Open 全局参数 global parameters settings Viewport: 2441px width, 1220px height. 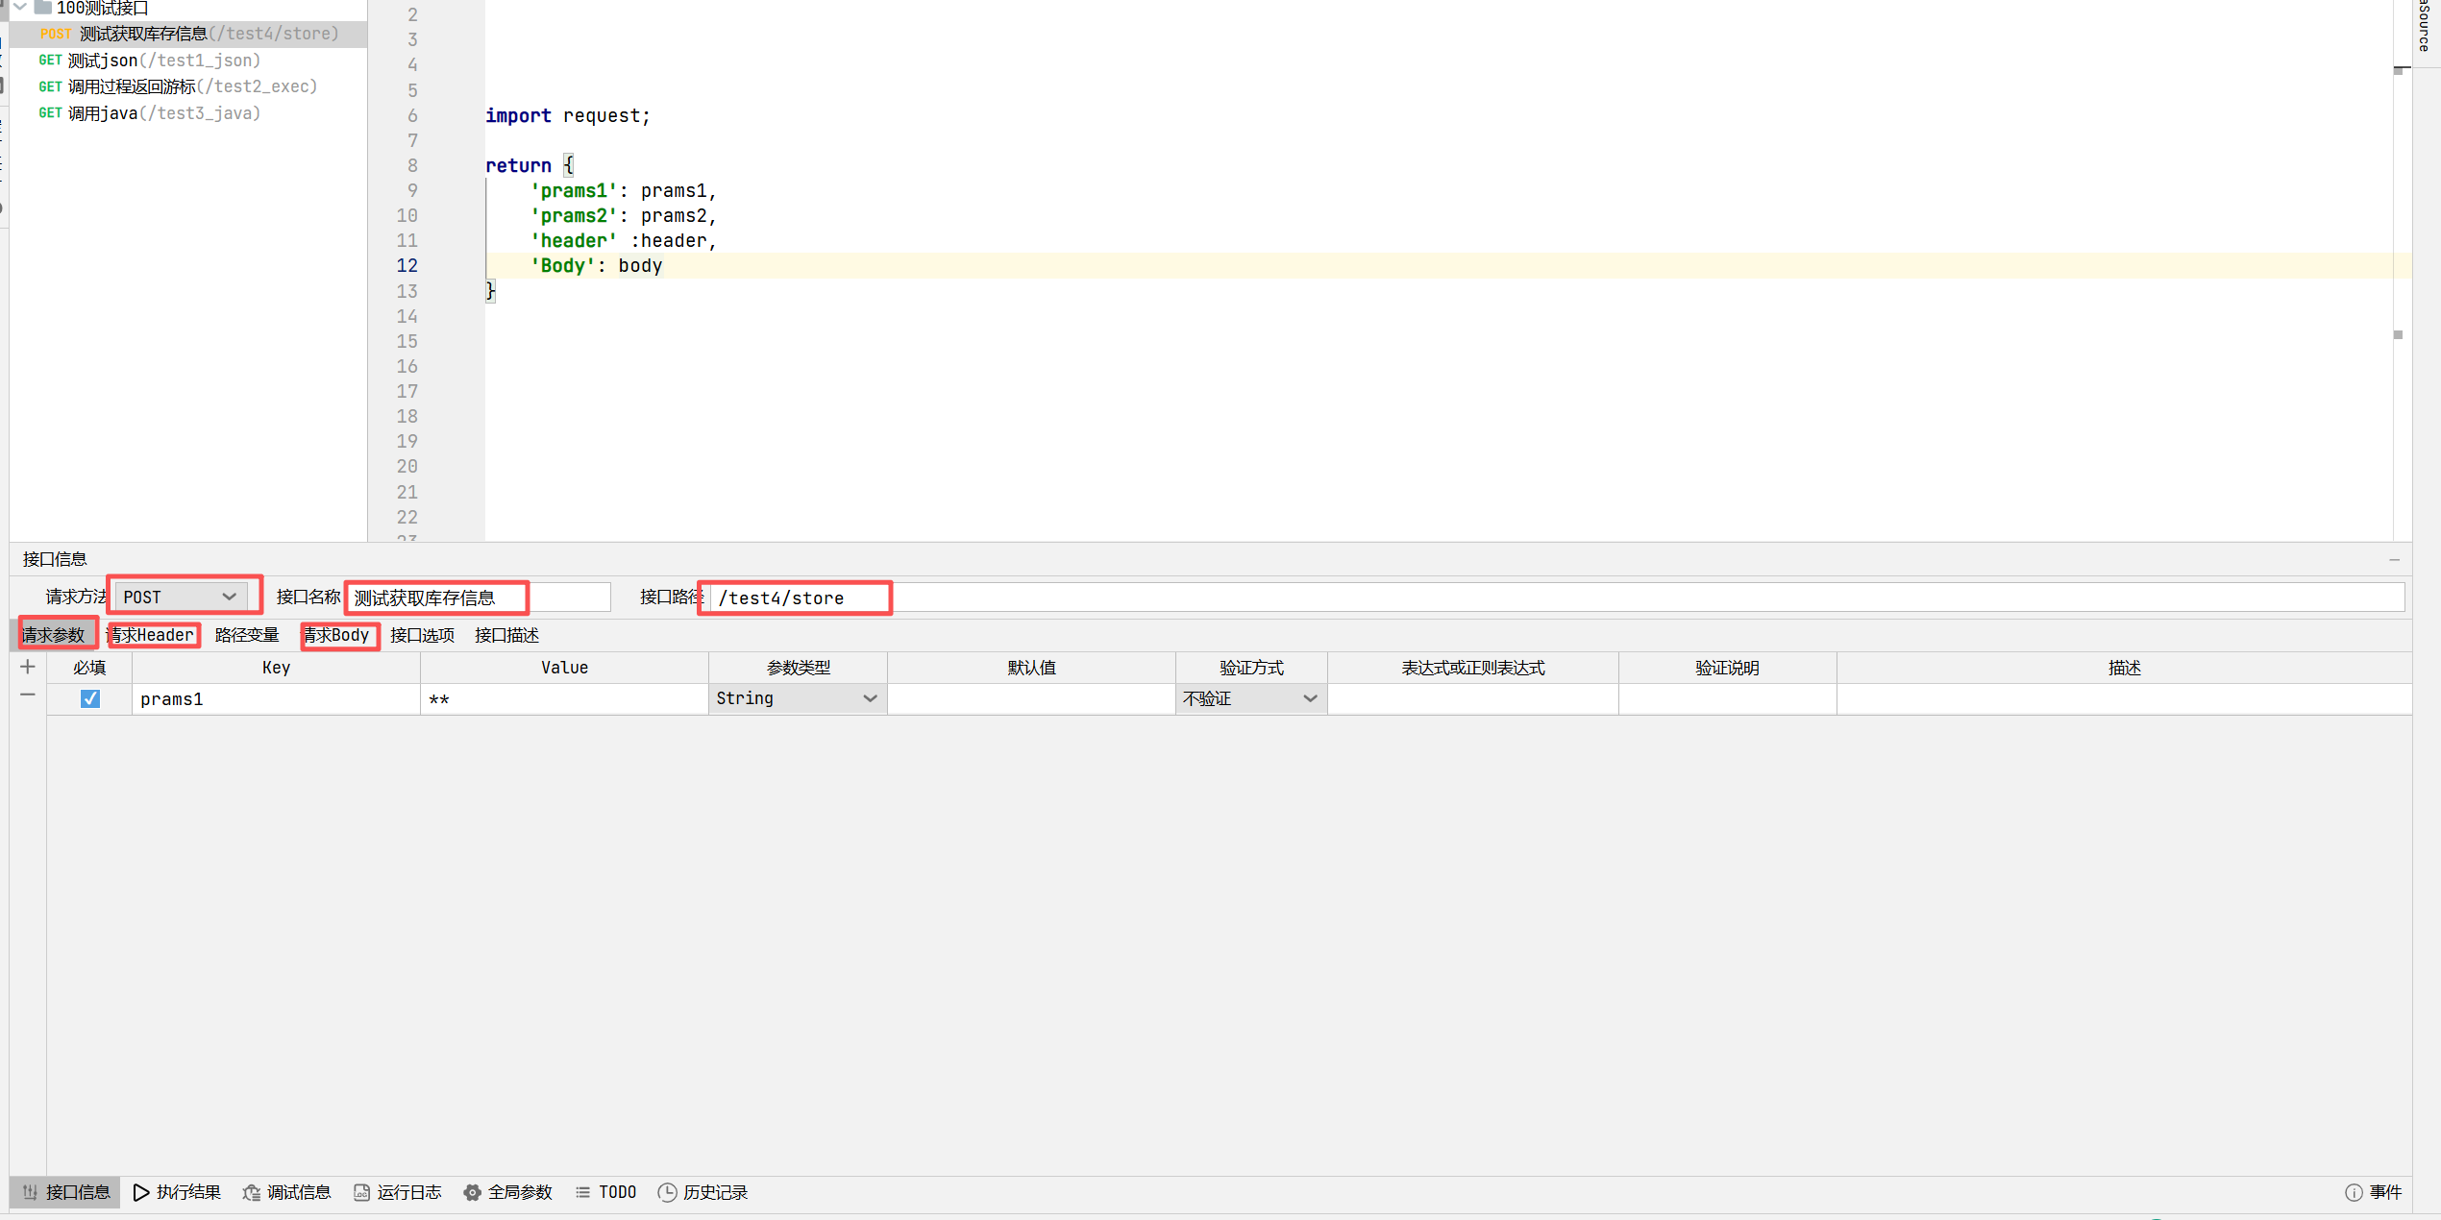pos(520,1192)
